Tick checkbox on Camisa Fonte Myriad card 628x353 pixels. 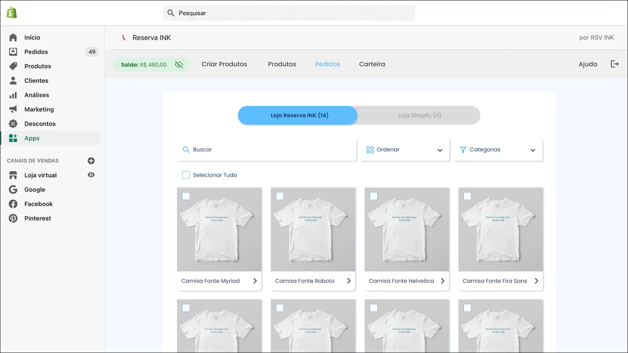(x=186, y=196)
